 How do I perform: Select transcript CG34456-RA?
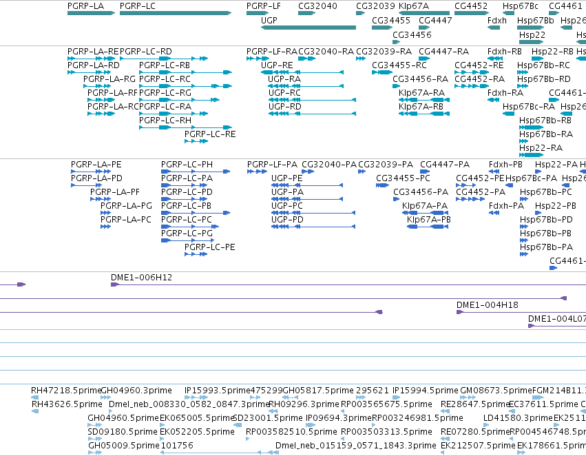[420, 79]
